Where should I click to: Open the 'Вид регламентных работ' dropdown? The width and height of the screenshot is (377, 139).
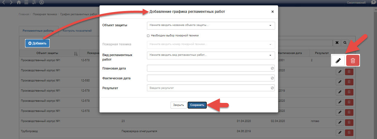coord(211,55)
